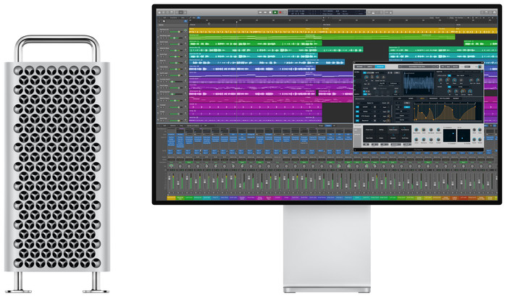Click the add track plus button
The image size is (507, 296).
(159, 21)
